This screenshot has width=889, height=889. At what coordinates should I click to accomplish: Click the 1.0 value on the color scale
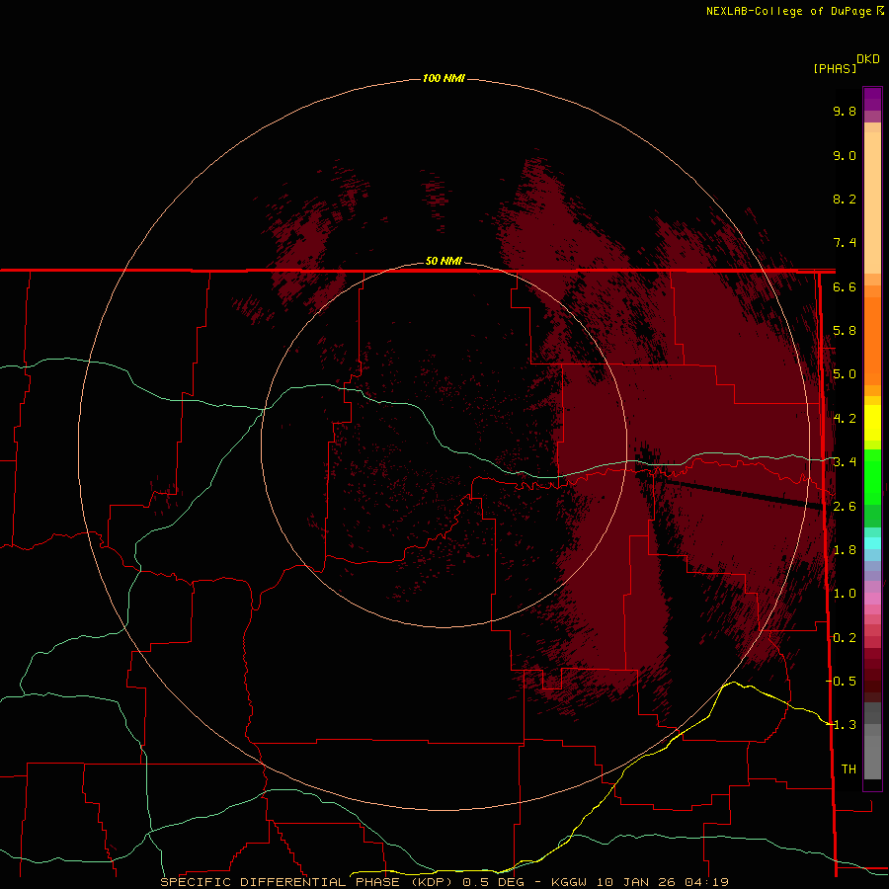pyautogui.click(x=845, y=594)
